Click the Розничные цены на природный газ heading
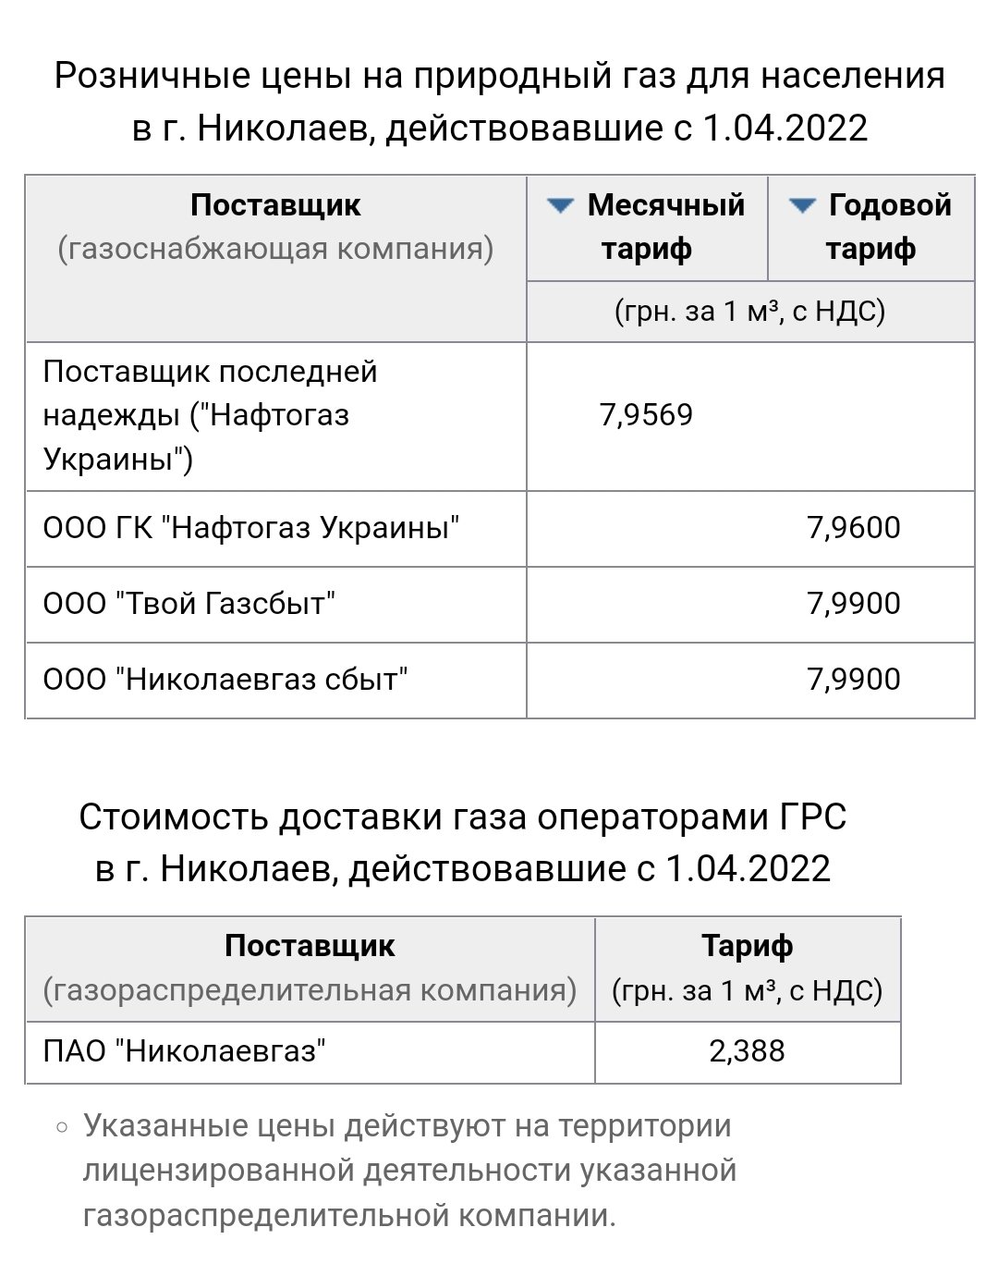 [499, 102]
